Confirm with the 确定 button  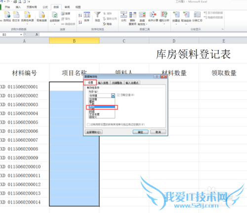(140, 132)
